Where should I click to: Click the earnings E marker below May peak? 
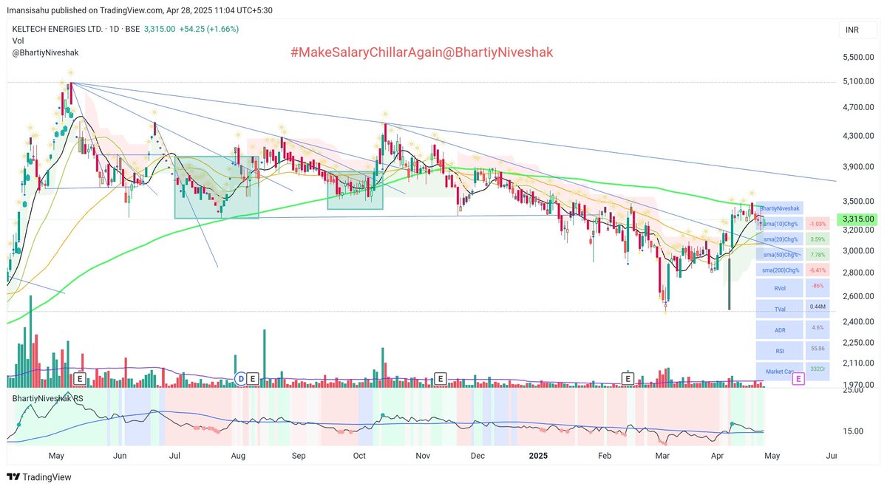click(80, 378)
